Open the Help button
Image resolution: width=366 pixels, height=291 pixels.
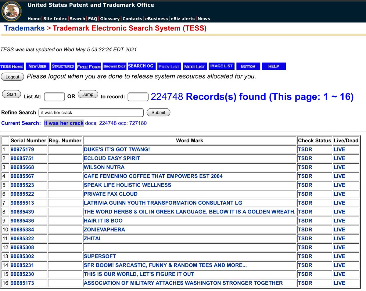coord(274,66)
